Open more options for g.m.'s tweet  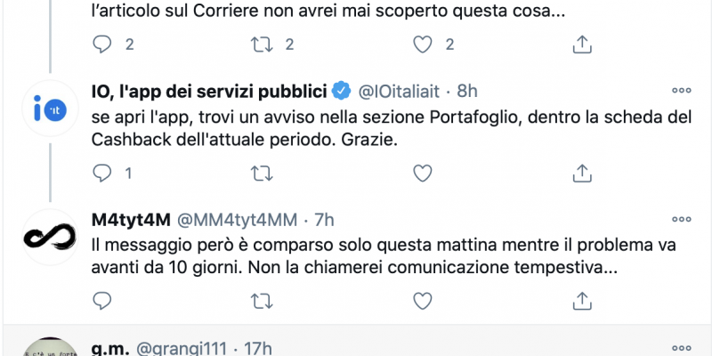pyautogui.click(x=681, y=348)
